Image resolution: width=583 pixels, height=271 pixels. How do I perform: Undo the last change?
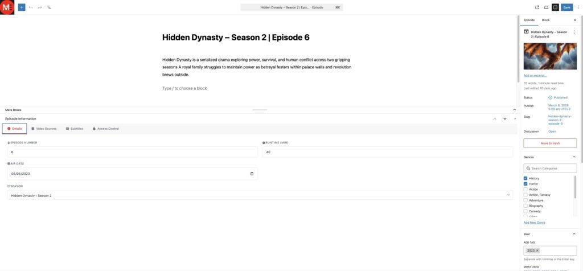(31, 7)
